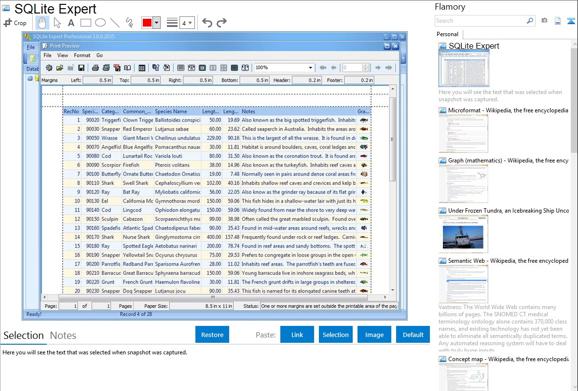Click the Link paste button
Screen dimensions: 578x391
click(297, 335)
